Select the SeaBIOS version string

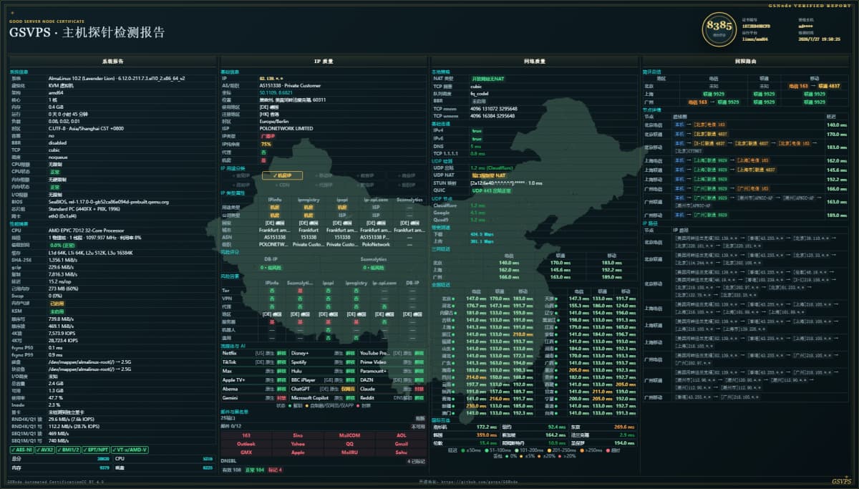(109, 202)
